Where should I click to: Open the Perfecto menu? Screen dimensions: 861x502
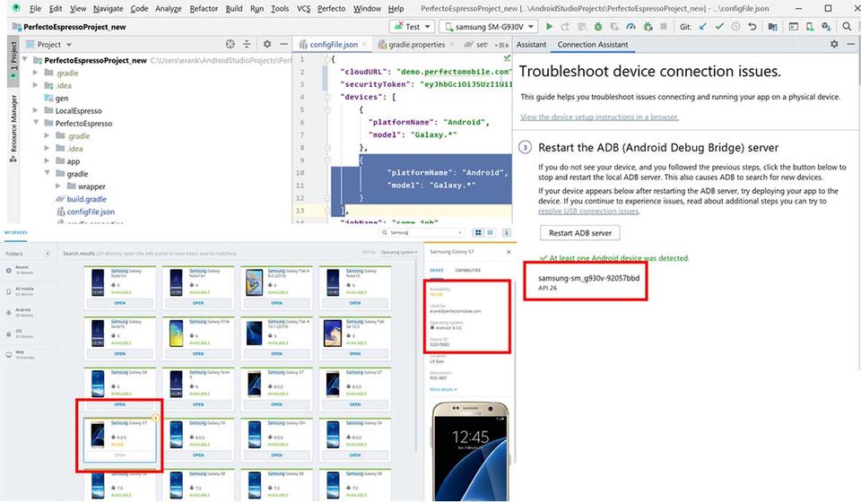coord(331,8)
